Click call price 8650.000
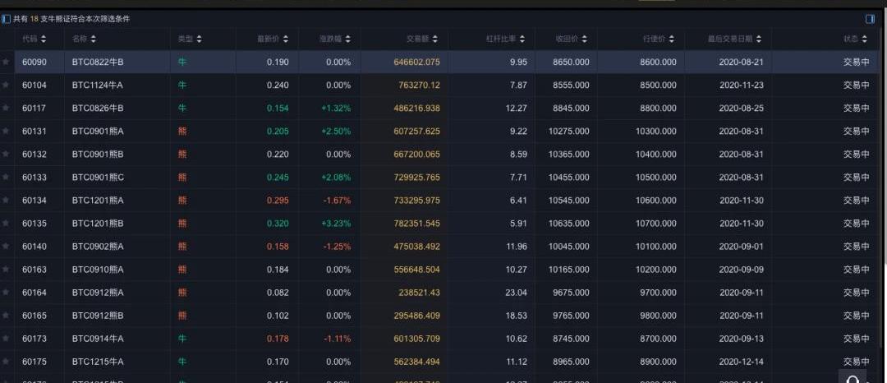 coord(572,62)
